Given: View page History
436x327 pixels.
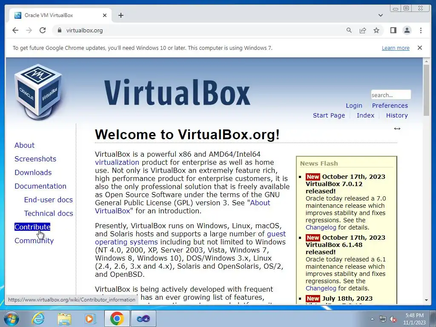Looking at the screenshot, I should [397, 115].
